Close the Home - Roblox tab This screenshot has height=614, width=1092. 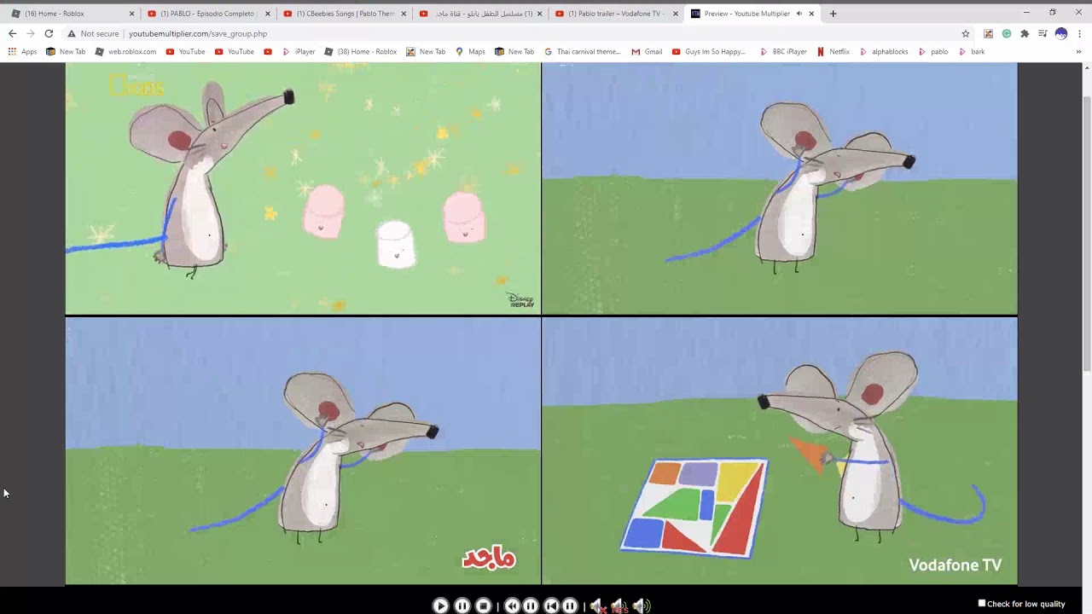click(131, 14)
